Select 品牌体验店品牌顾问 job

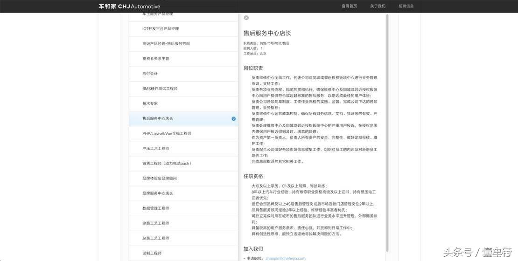183,179
